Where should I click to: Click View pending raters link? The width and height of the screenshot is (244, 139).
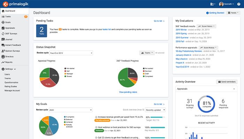coord(128,92)
